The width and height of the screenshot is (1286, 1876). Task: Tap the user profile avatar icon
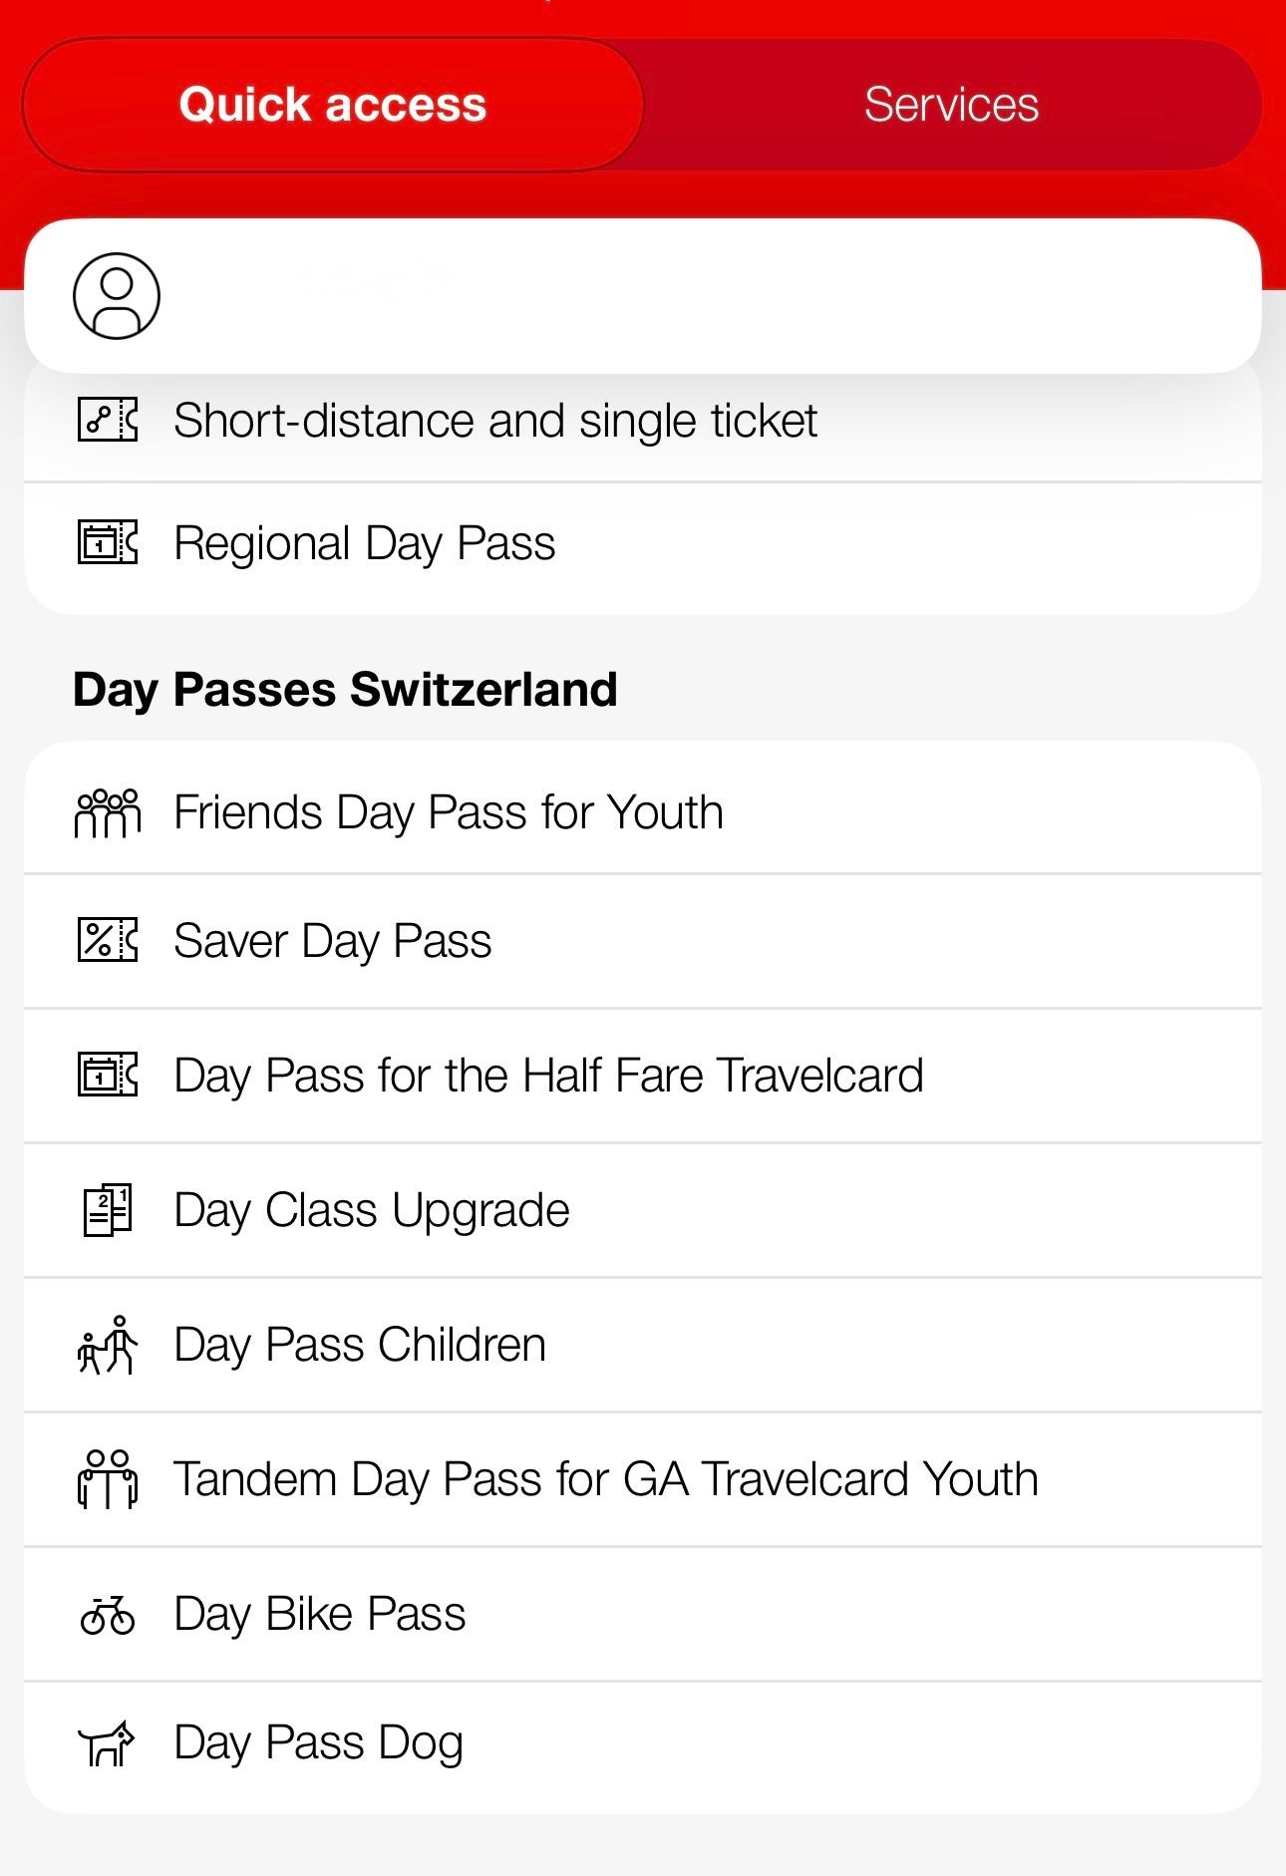[x=117, y=296]
